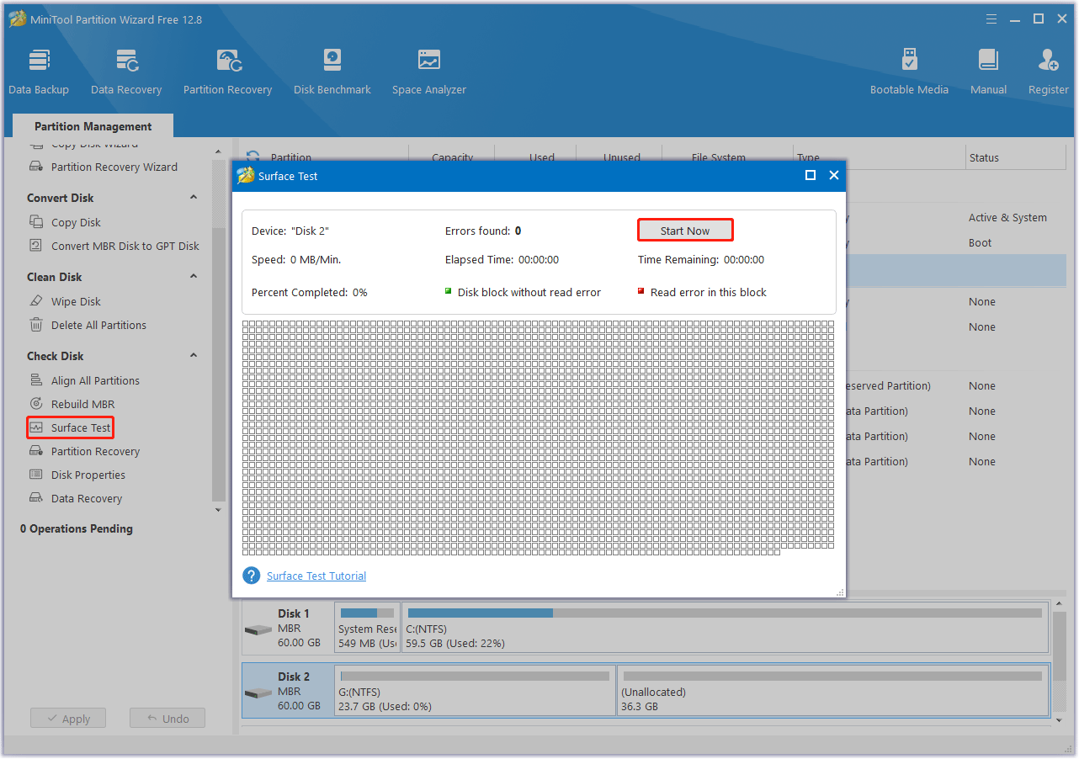Select the Disk 1 row in disk map
This screenshot has height=759, width=1079.
point(295,627)
